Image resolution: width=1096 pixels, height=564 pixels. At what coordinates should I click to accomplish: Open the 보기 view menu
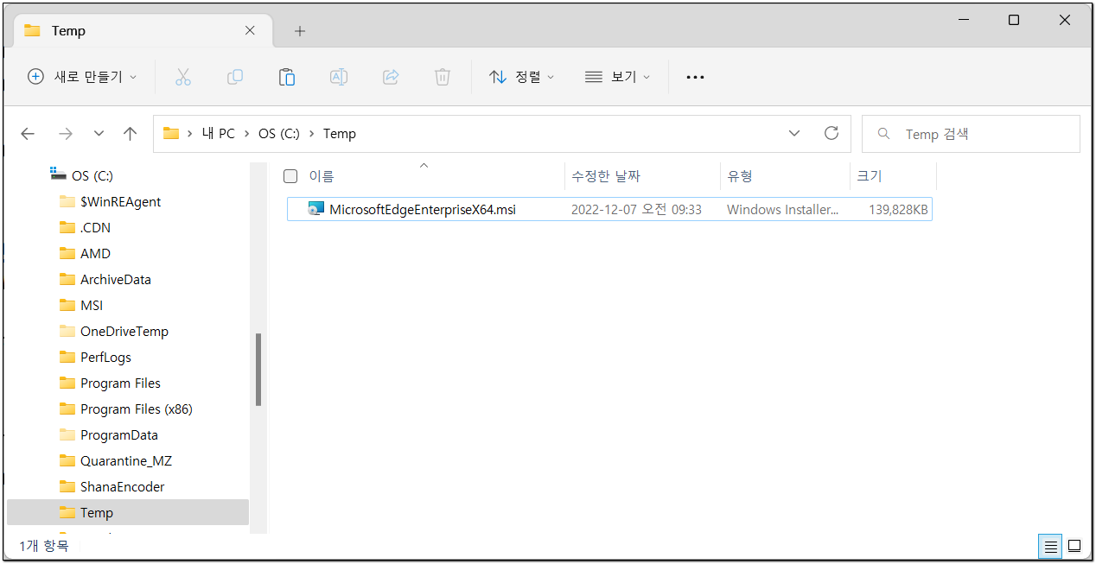[617, 77]
